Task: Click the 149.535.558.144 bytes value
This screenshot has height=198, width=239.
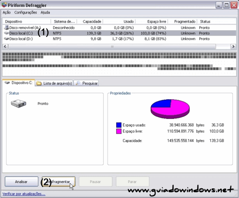Action: point(180,140)
